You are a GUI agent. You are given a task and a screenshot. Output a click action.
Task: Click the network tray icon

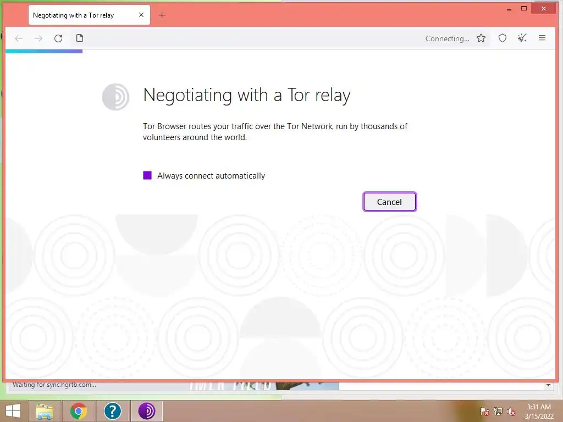(498, 412)
